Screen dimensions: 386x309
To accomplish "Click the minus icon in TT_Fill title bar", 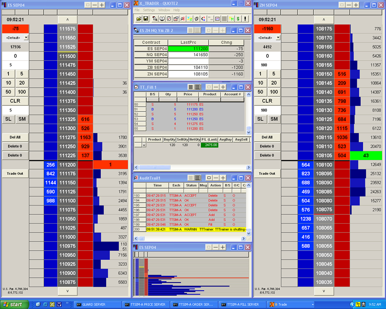I will tap(216, 87).
